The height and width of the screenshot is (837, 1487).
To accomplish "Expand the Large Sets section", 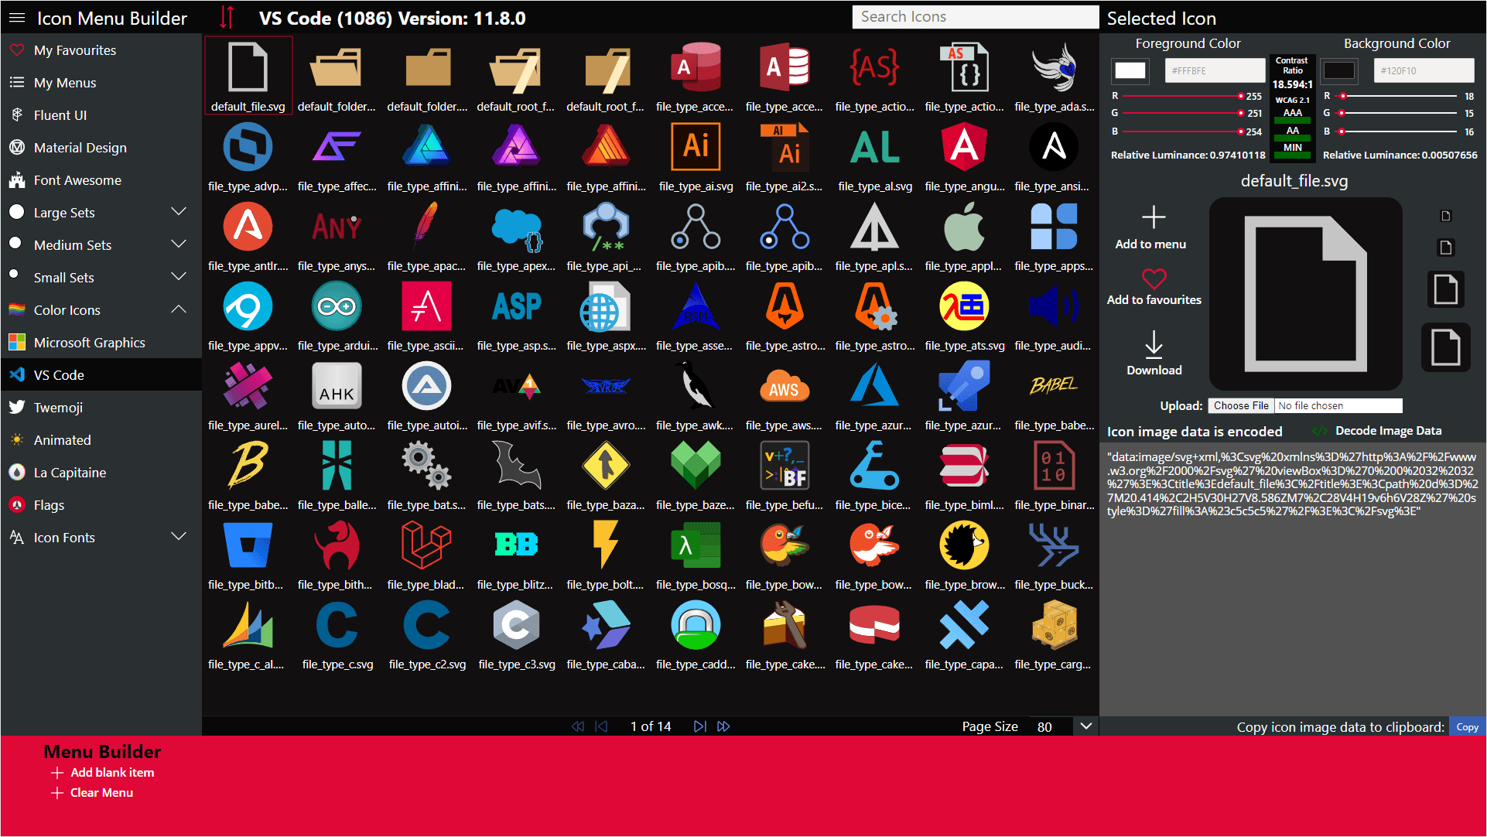I will [x=179, y=212].
